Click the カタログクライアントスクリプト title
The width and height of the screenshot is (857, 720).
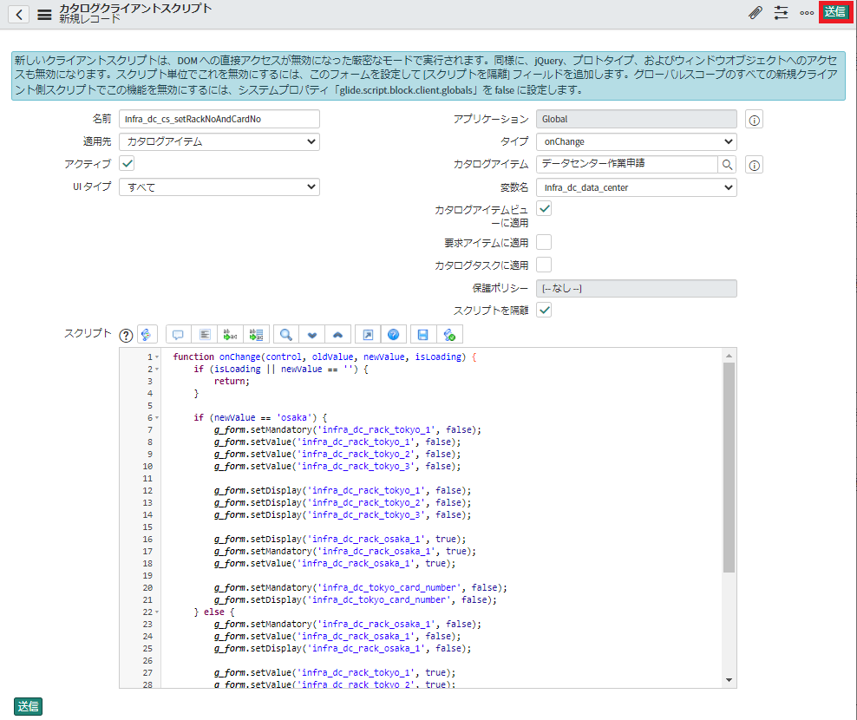coord(135,8)
